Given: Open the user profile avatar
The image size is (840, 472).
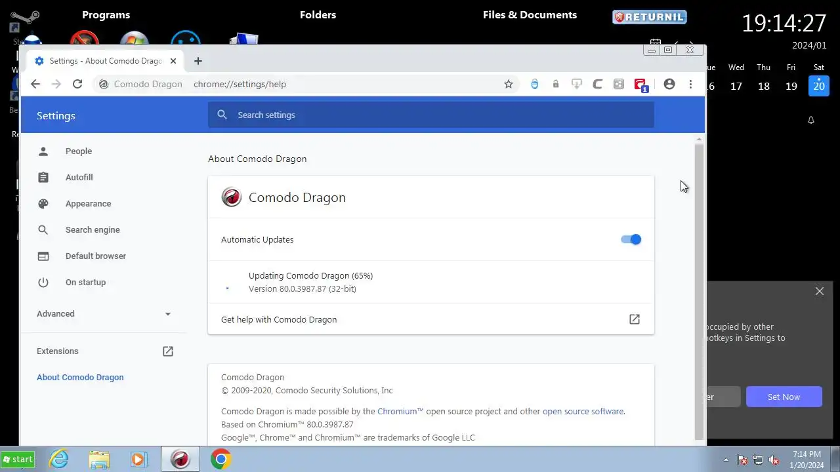Looking at the screenshot, I should (669, 84).
